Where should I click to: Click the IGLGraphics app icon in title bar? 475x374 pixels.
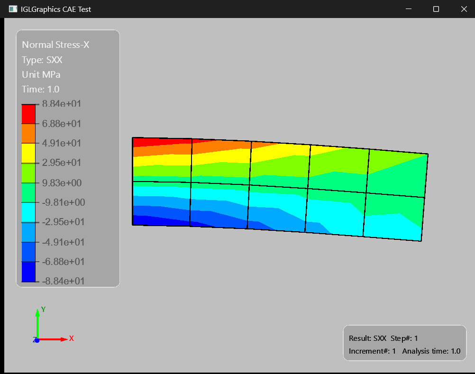pyautogui.click(x=13, y=9)
